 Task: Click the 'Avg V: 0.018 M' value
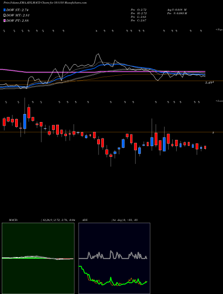click(x=177, y=10)
